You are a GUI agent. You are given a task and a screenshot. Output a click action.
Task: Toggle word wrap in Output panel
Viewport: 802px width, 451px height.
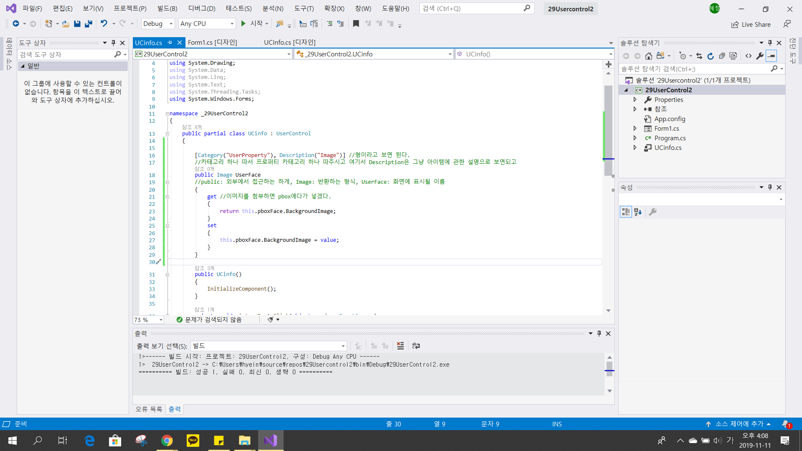coord(416,346)
